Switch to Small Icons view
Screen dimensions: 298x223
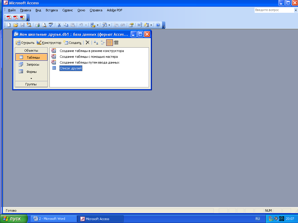[103, 43]
